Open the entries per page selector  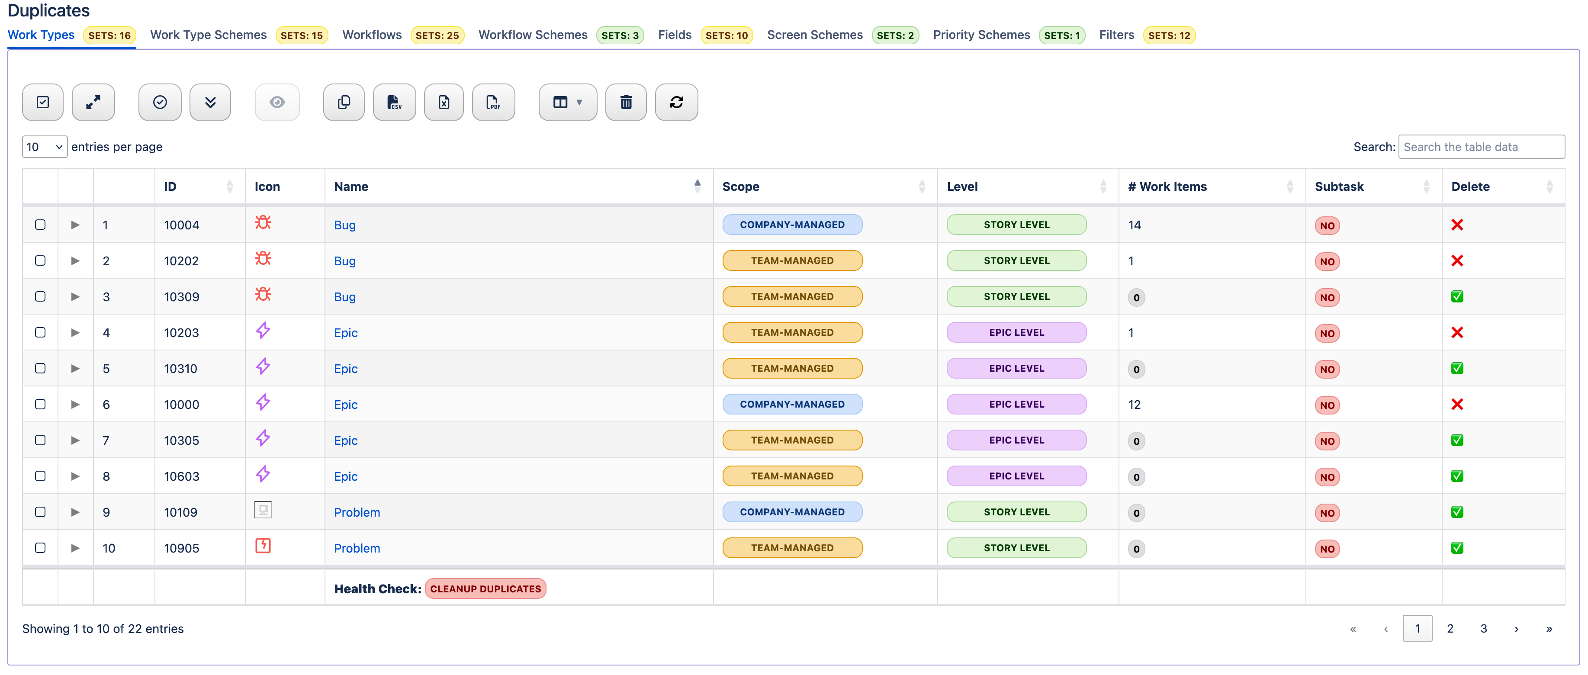[x=44, y=147]
